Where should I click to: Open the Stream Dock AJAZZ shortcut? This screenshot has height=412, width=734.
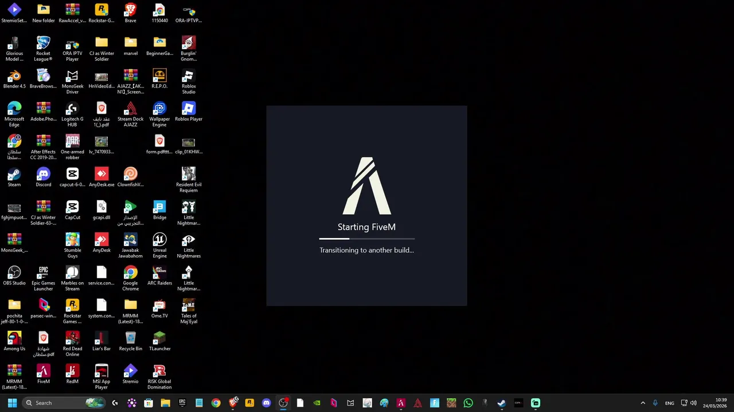click(130, 114)
